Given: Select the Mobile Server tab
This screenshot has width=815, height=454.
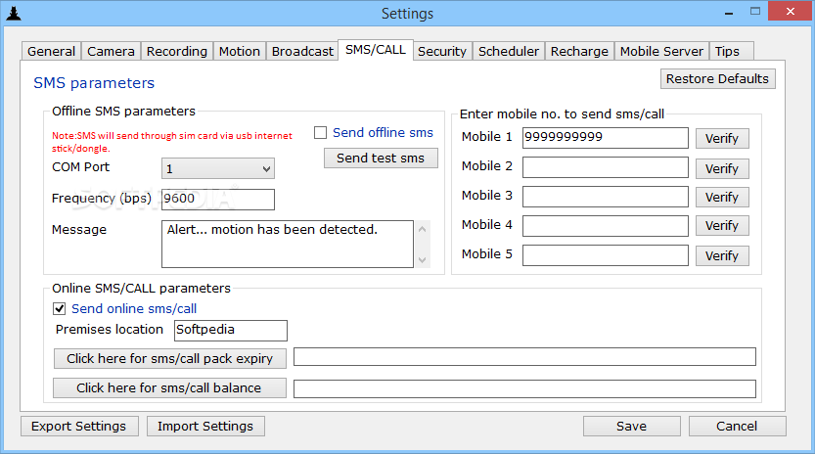Looking at the screenshot, I should click(661, 51).
